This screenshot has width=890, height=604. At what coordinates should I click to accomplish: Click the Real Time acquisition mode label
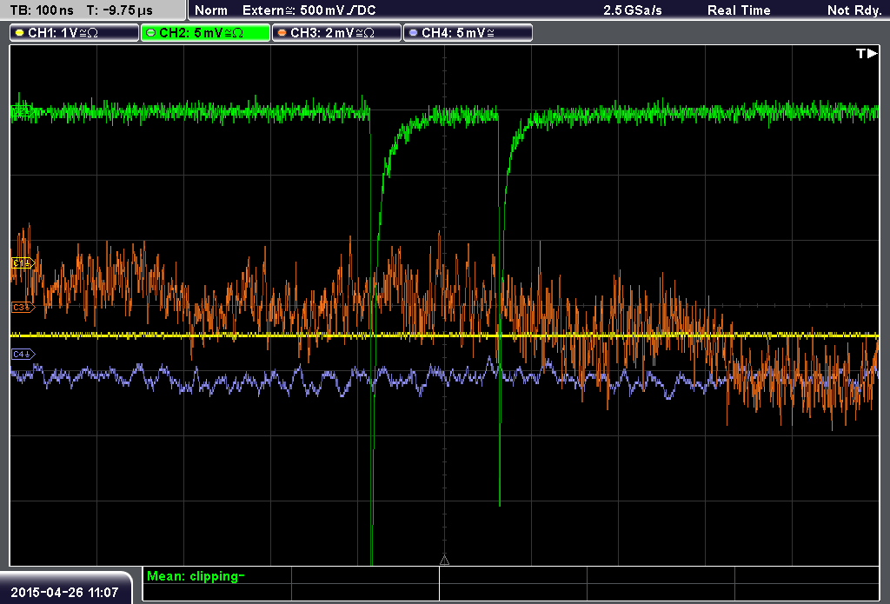[x=739, y=10]
